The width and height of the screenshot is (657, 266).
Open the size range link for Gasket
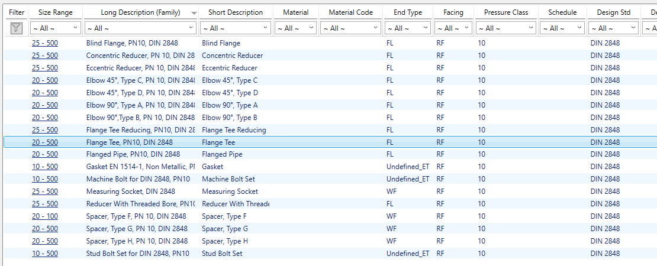pos(45,167)
